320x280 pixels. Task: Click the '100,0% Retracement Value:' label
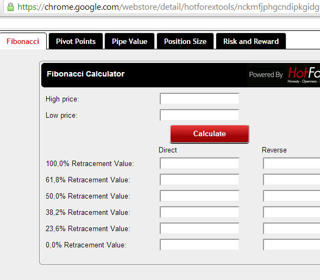click(x=90, y=163)
